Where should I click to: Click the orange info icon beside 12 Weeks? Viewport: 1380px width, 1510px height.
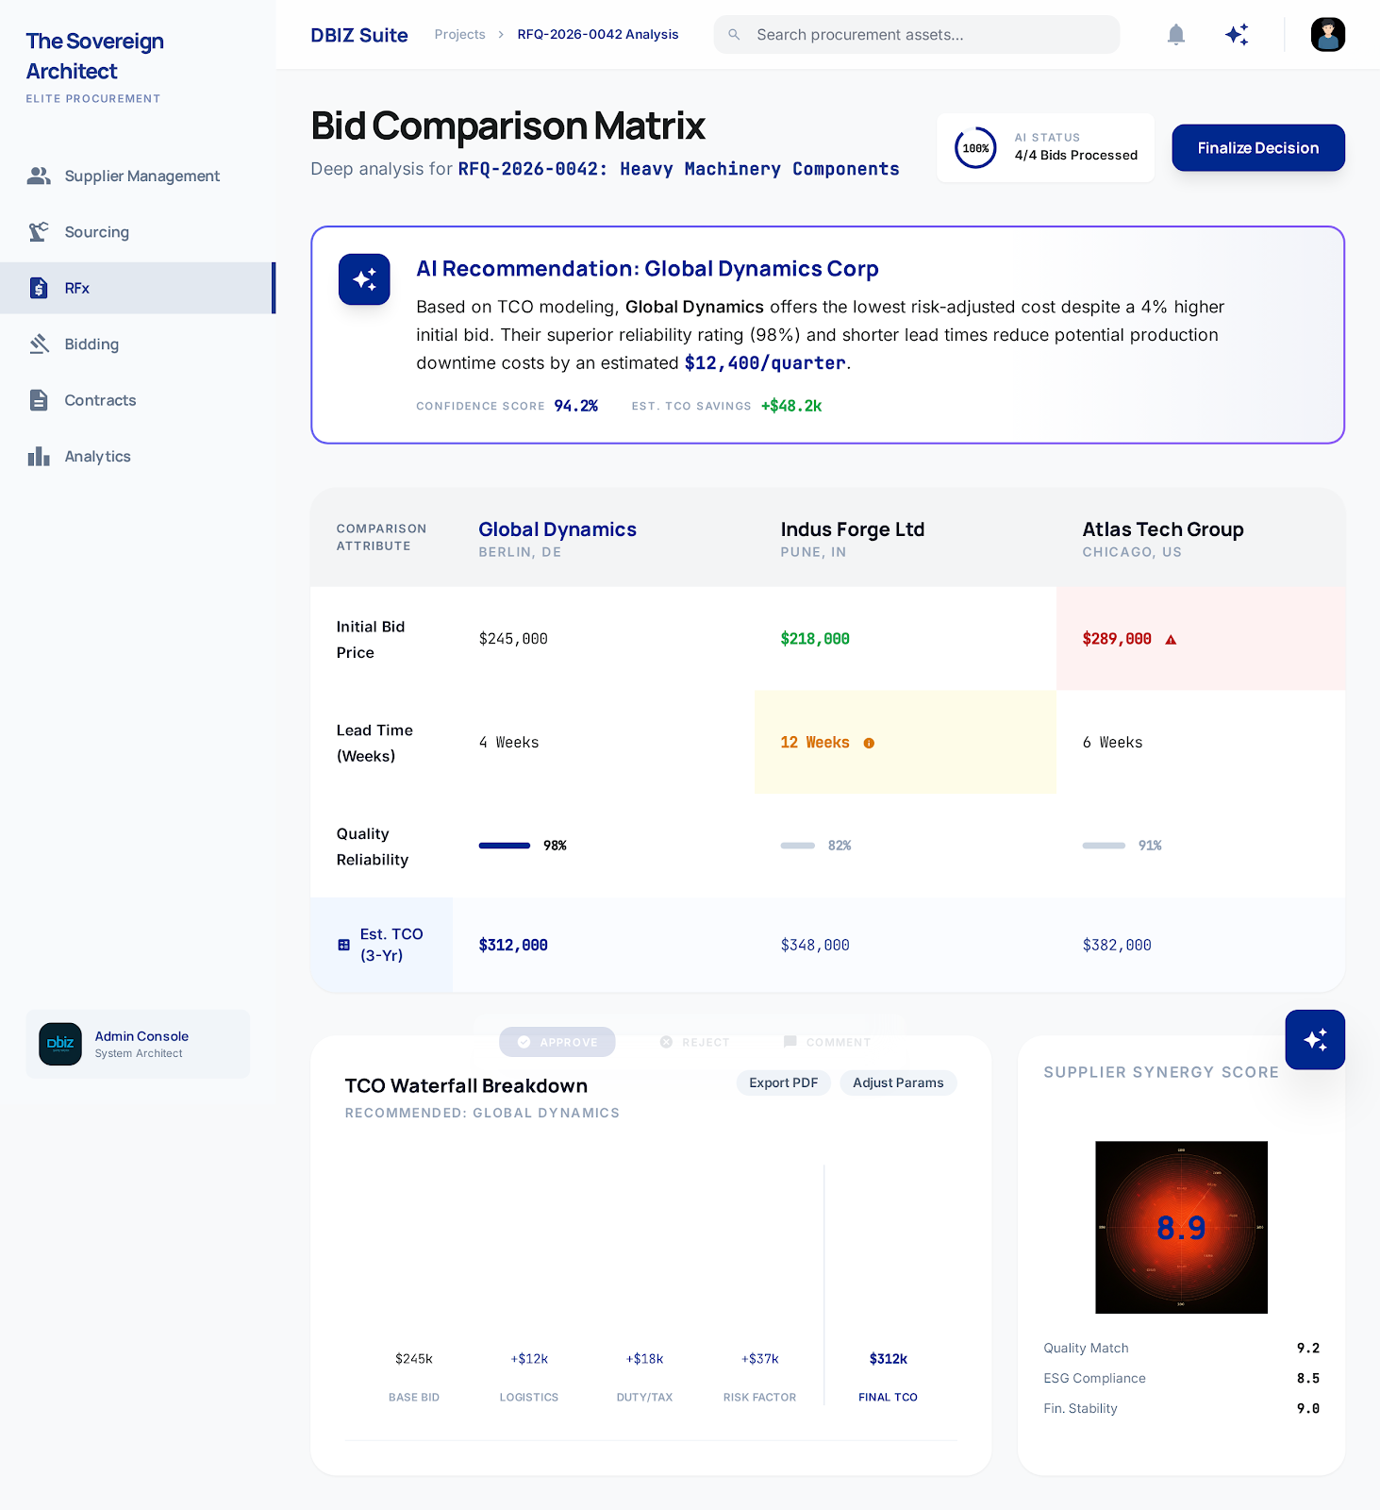pyautogui.click(x=869, y=744)
